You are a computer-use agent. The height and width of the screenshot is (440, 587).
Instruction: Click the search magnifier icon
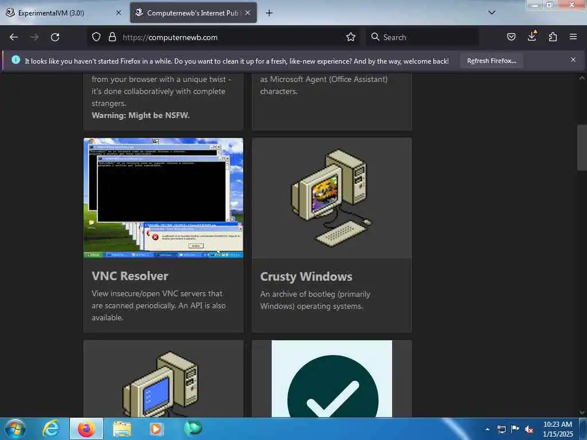tap(375, 37)
